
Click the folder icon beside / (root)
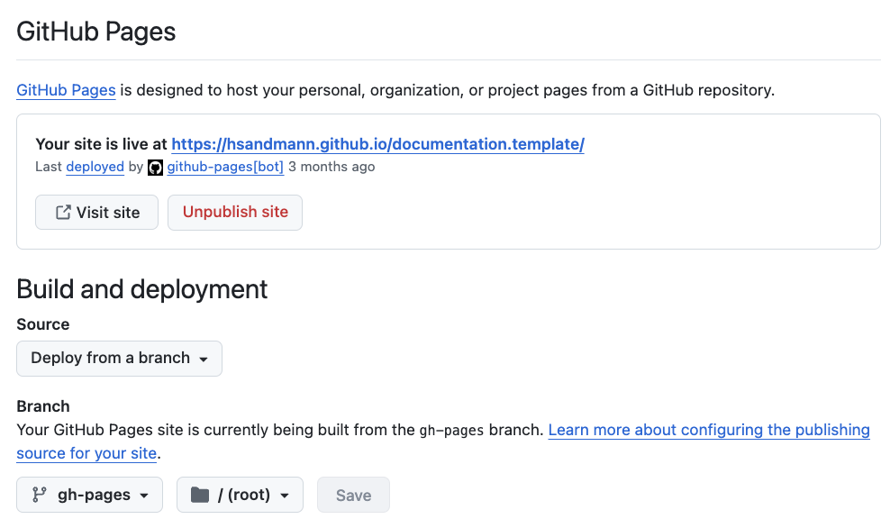click(x=200, y=495)
